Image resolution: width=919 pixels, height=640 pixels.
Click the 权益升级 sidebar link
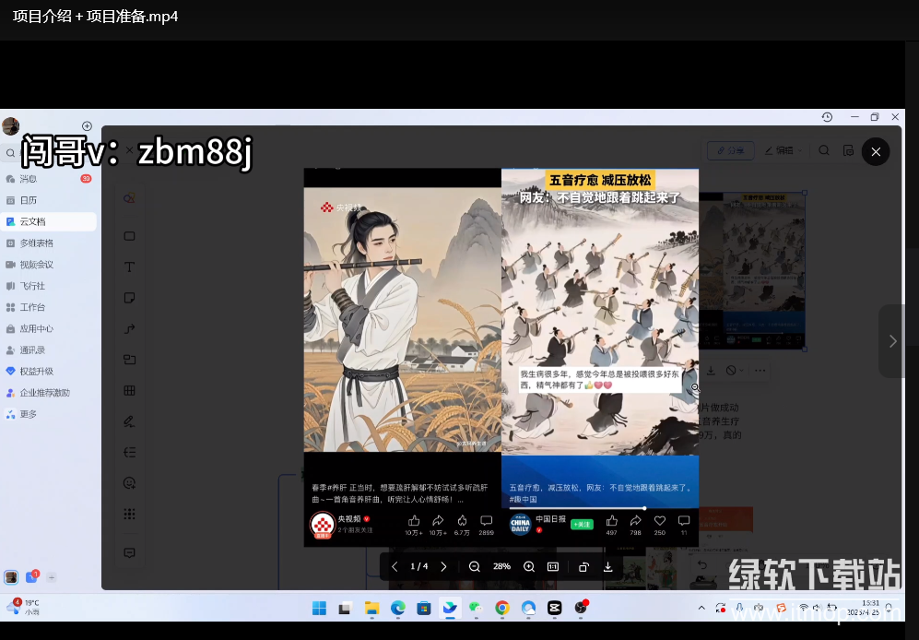pyautogui.click(x=37, y=371)
